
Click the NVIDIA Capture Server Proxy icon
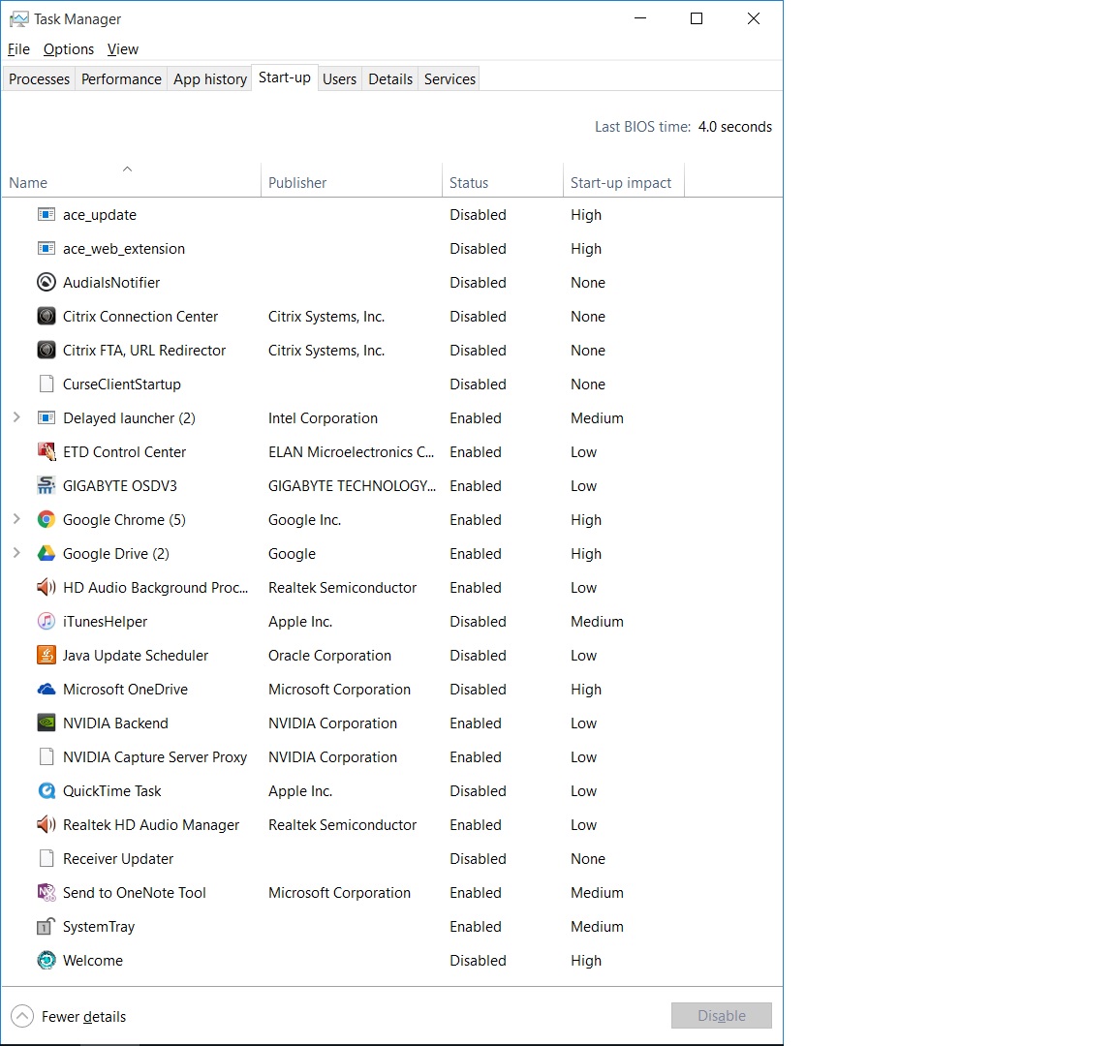pos(46,757)
